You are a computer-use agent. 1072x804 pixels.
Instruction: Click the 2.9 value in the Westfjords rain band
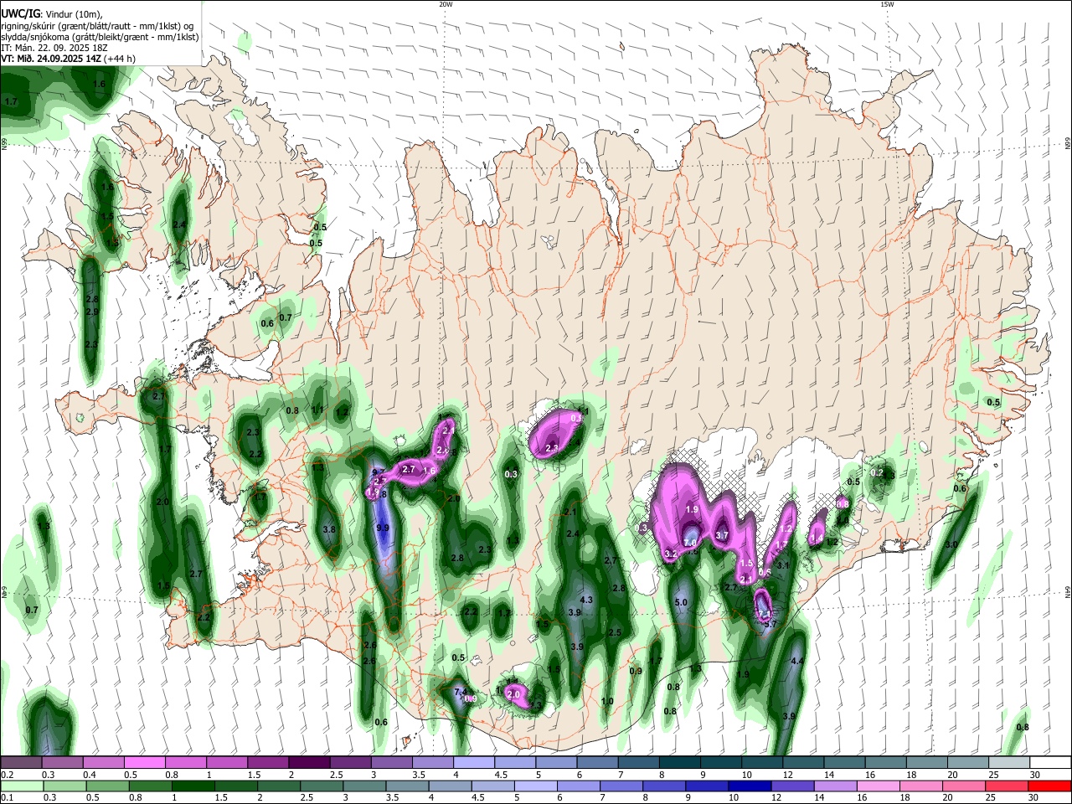click(x=92, y=312)
